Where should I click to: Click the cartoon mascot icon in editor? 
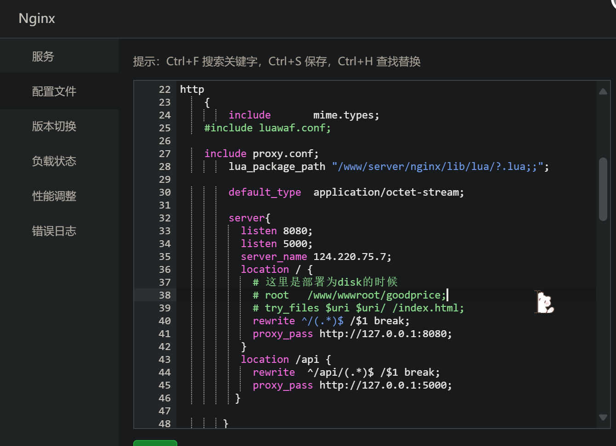point(545,303)
